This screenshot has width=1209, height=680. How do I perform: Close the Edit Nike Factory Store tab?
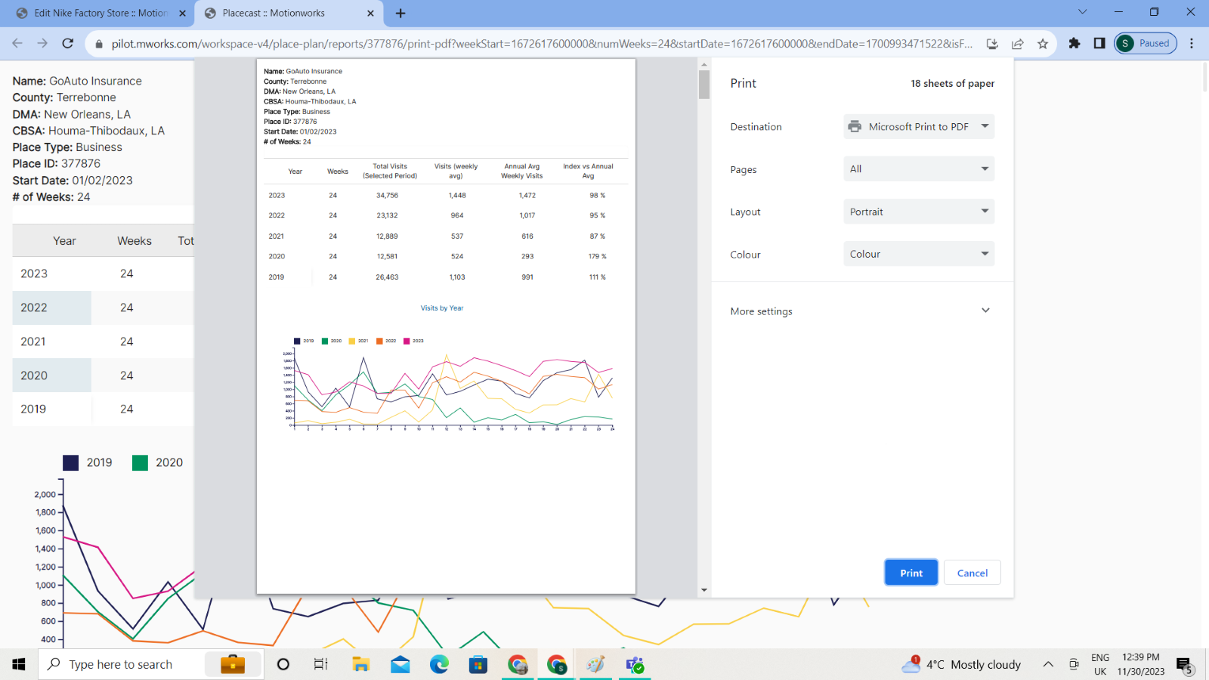coord(182,13)
